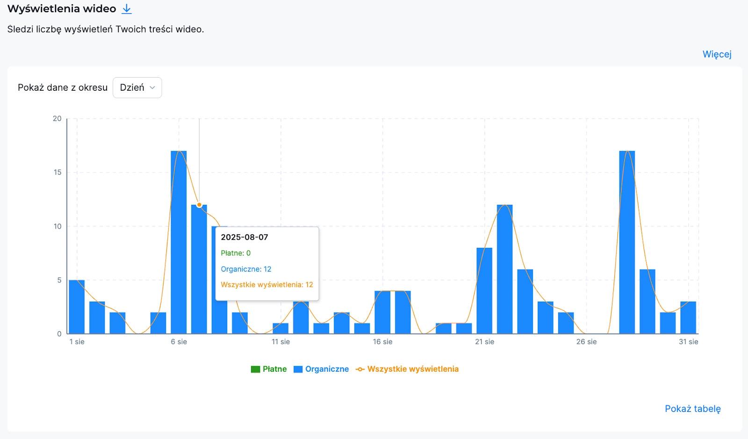Click the 2025-08-07 tooltip date heading
The image size is (748, 439).
click(245, 237)
